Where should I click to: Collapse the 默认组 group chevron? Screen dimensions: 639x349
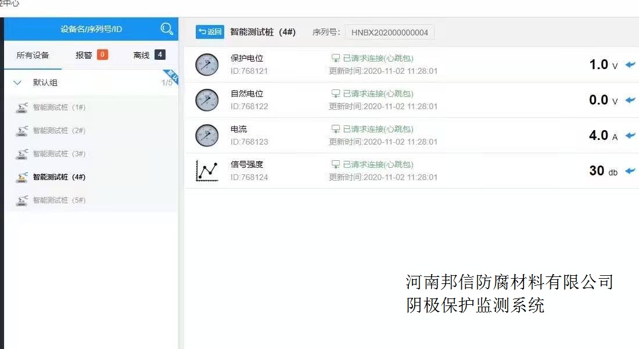click(x=17, y=83)
